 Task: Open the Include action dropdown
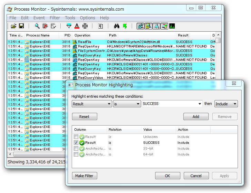pyautogui.click(x=226, y=104)
